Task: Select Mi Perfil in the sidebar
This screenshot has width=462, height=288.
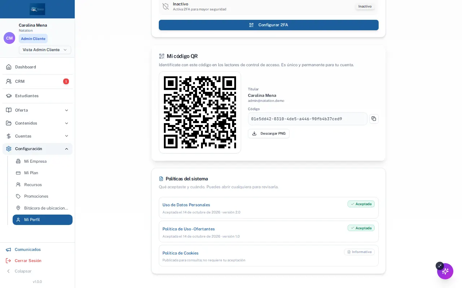Action: [43, 220]
